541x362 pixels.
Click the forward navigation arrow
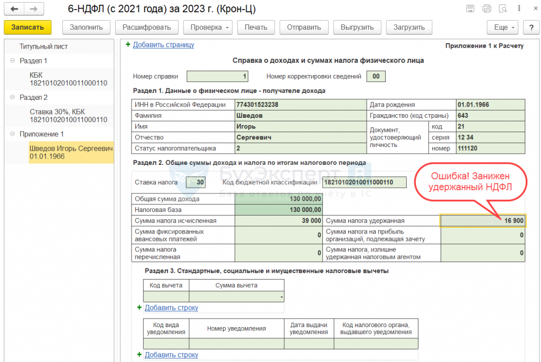click(x=33, y=10)
